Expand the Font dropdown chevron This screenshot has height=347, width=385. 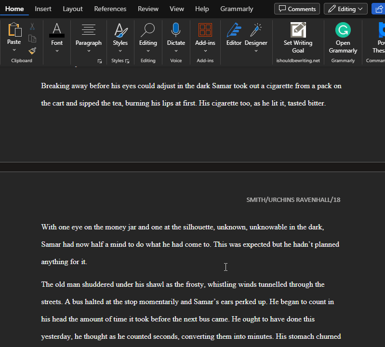57,51
